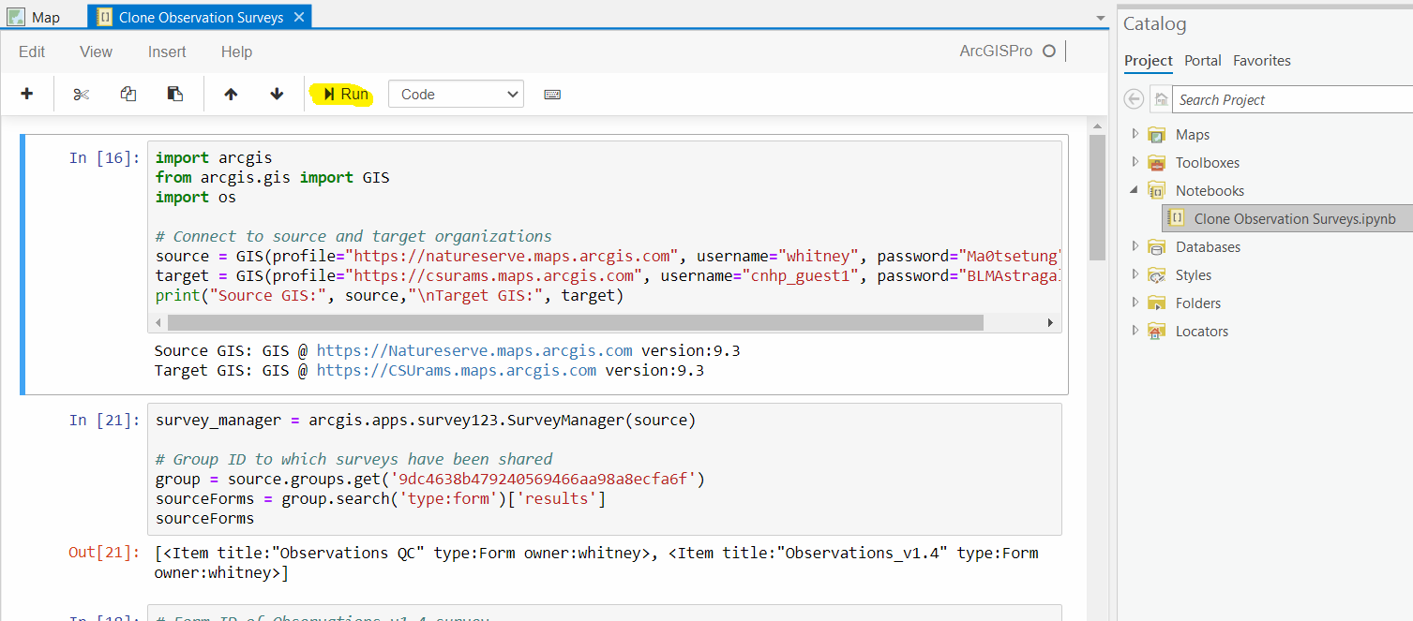Open the Help menu
Image resolution: width=1413 pixels, height=621 pixels.
[236, 52]
